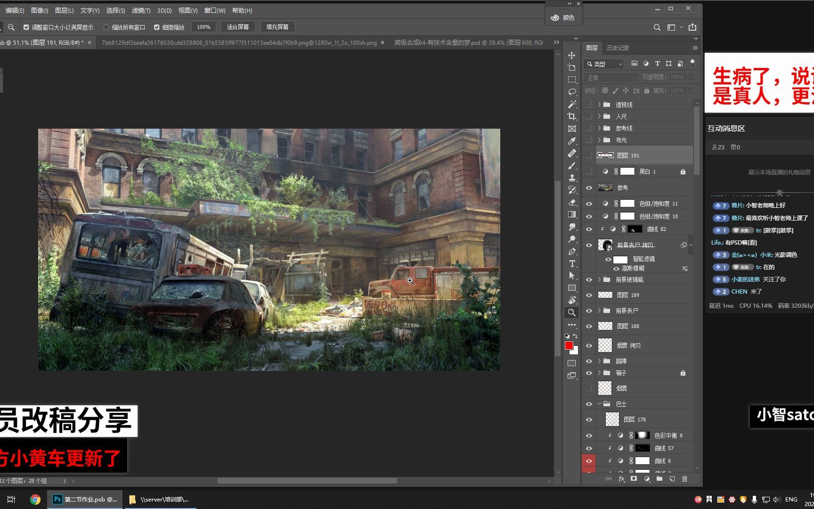The image size is (814, 509).
Task: Select the Brush tool
Action: pyautogui.click(x=572, y=165)
